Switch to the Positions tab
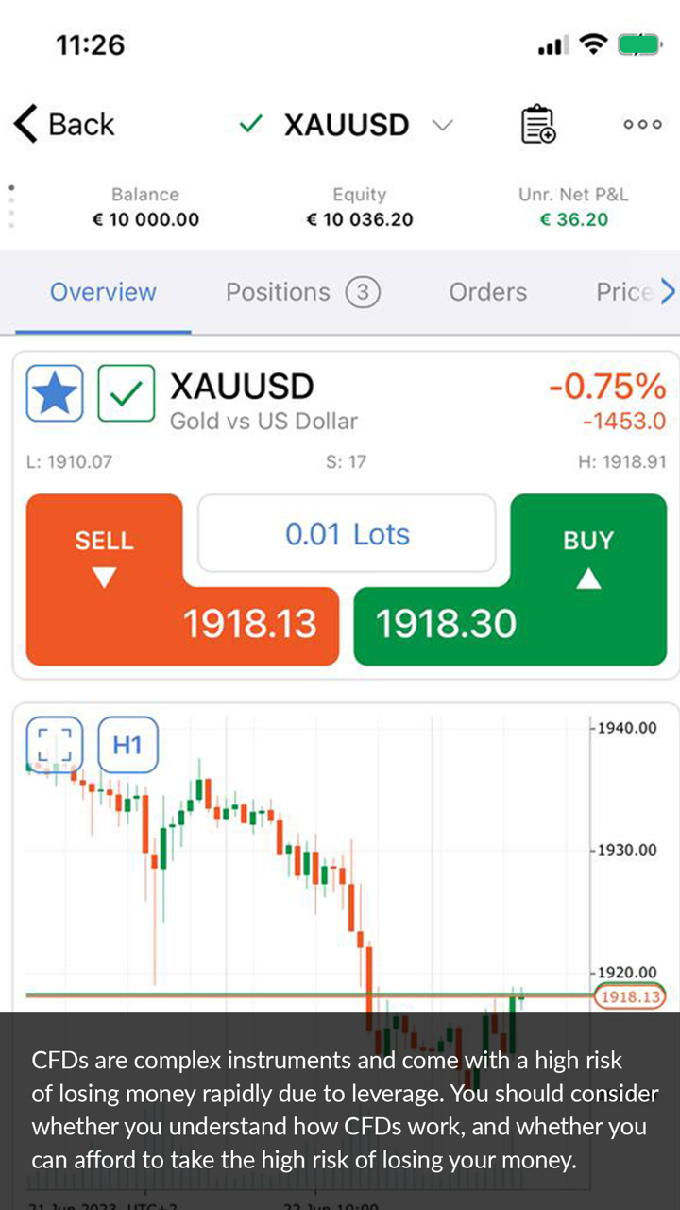 pos(302,292)
